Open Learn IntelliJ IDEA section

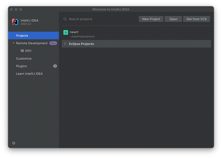[29, 74]
